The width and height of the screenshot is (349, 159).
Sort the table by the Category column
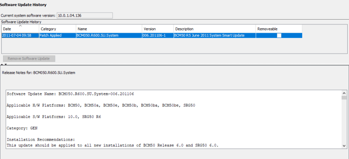(x=58, y=29)
